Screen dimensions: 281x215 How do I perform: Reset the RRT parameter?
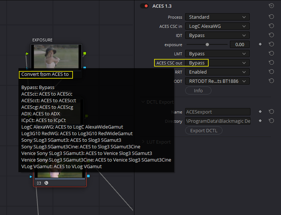(271, 72)
